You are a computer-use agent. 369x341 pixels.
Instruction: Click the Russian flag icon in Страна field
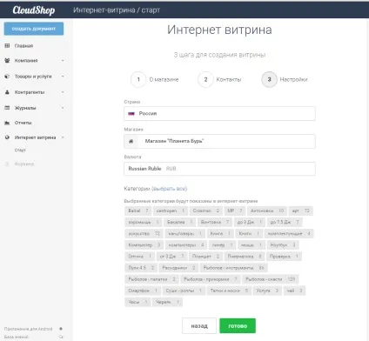[131, 114]
